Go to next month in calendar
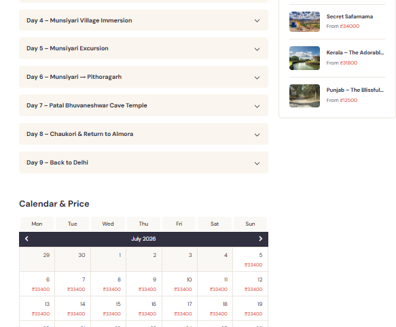396x327 pixels. click(x=260, y=239)
